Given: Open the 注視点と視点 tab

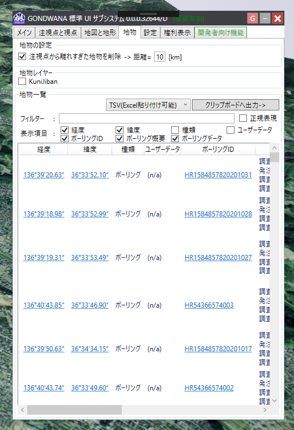Looking at the screenshot, I should pyautogui.click(x=58, y=33).
